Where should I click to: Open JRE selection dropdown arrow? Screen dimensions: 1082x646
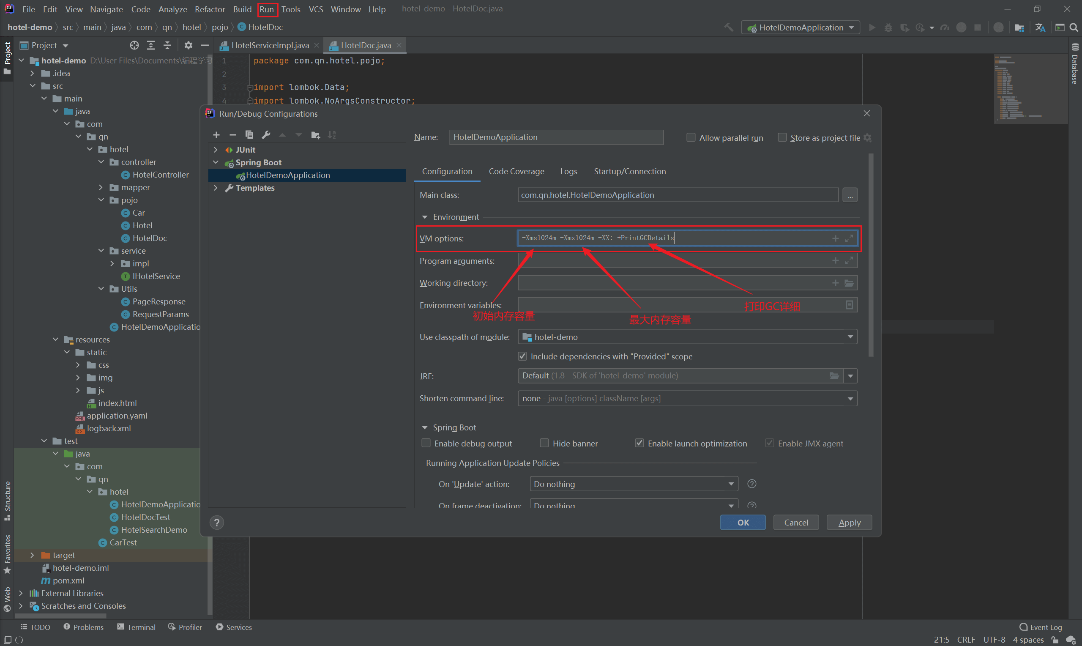(850, 376)
